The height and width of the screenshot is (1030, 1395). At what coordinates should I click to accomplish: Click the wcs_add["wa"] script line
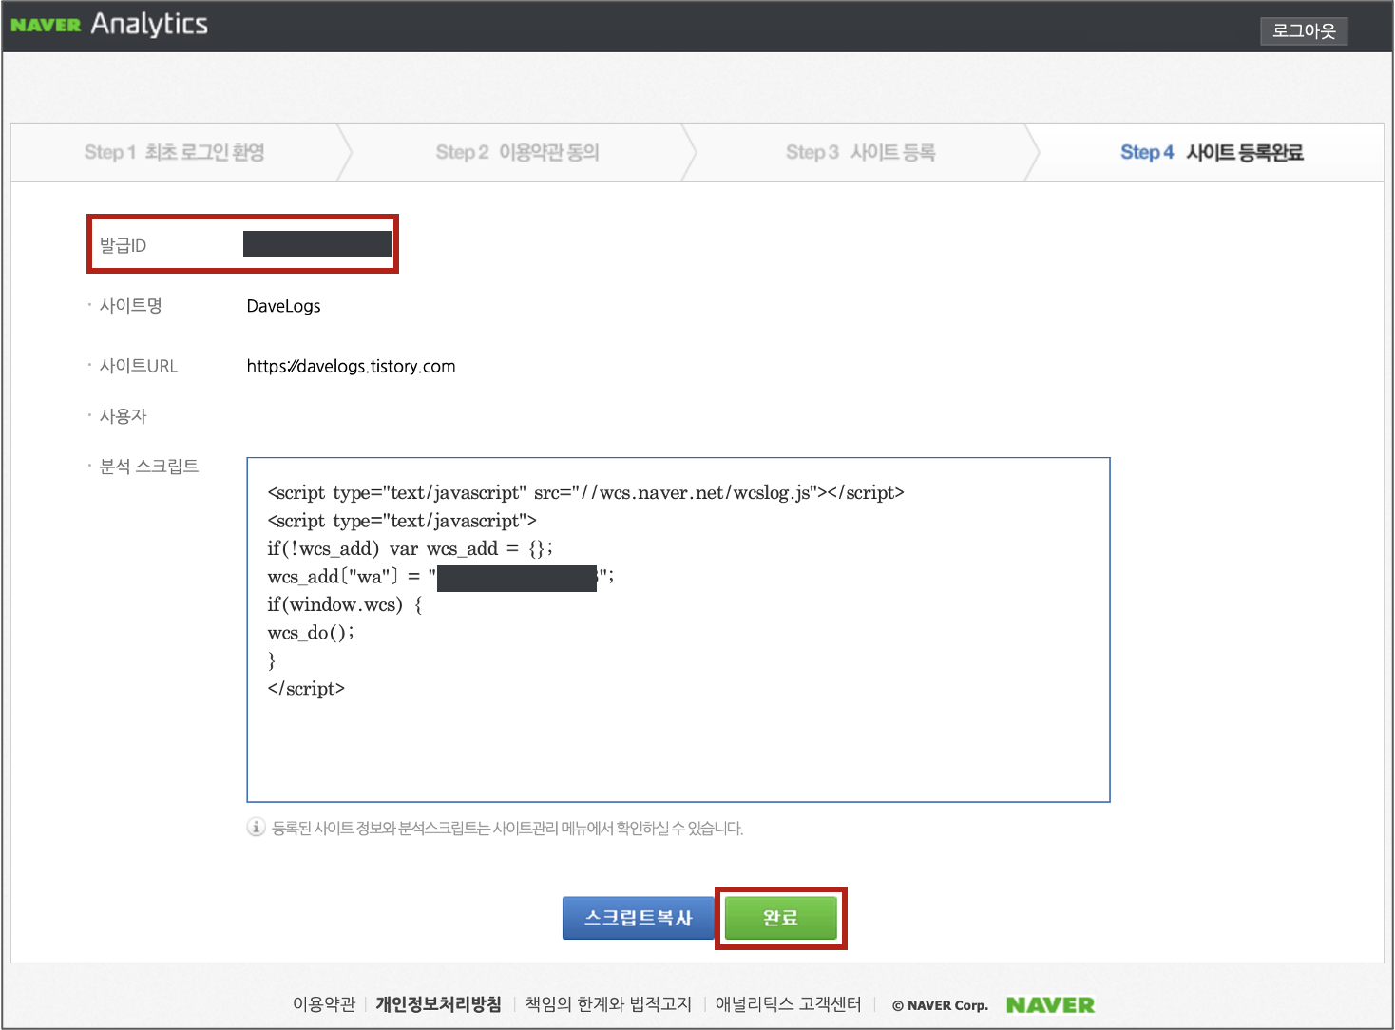tap(441, 577)
